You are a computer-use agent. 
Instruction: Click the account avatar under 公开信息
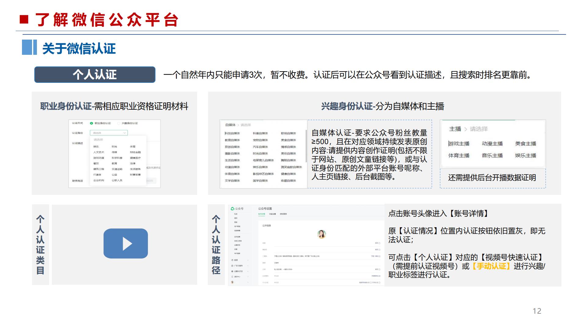coord(322,234)
